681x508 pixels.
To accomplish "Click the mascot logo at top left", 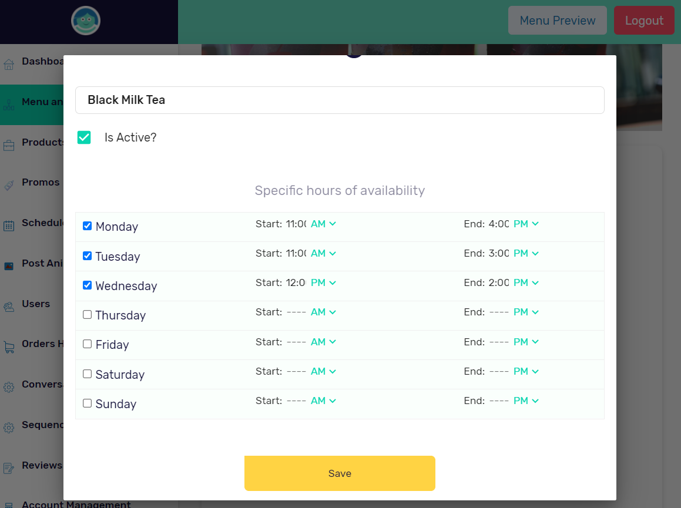I will click(x=86, y=21).
